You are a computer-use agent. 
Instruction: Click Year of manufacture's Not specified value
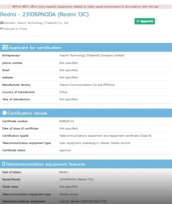tap(69, 99)
